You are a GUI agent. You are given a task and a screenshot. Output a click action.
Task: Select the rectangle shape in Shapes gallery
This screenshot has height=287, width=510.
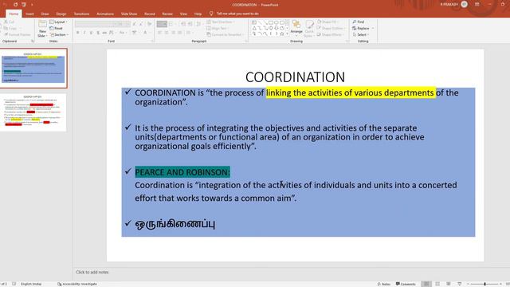[x=271, y=22]
